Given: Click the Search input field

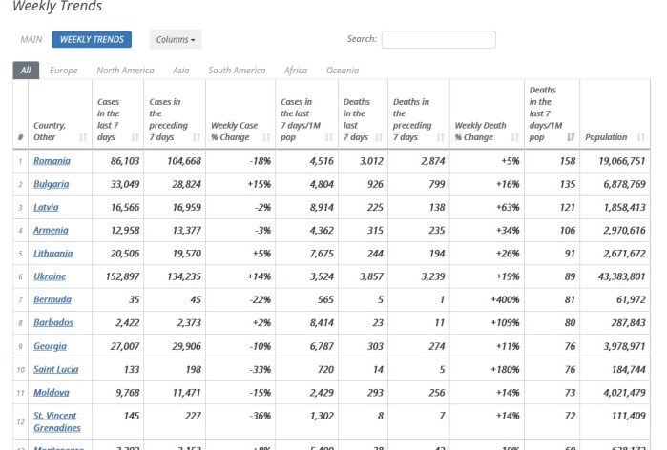Looking at the screenshot, I should point(438,40).
